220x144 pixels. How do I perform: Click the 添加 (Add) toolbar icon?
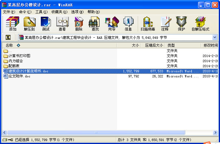[13, 24]
